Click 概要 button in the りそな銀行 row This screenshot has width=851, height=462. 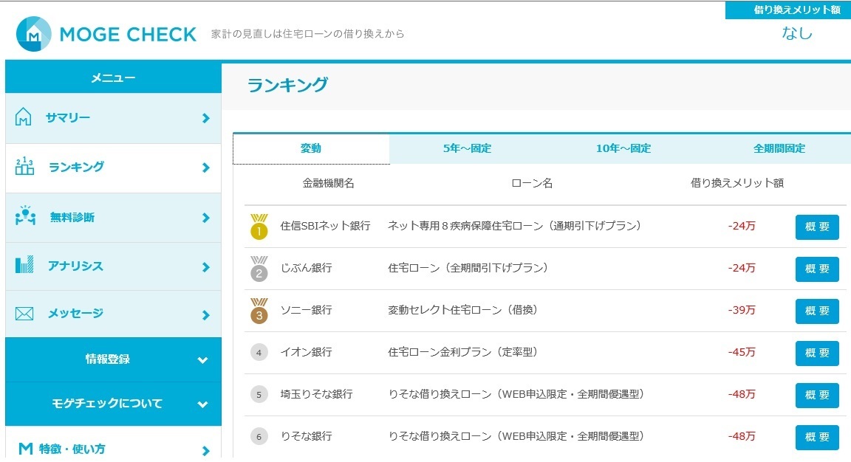tap(817, 437)
